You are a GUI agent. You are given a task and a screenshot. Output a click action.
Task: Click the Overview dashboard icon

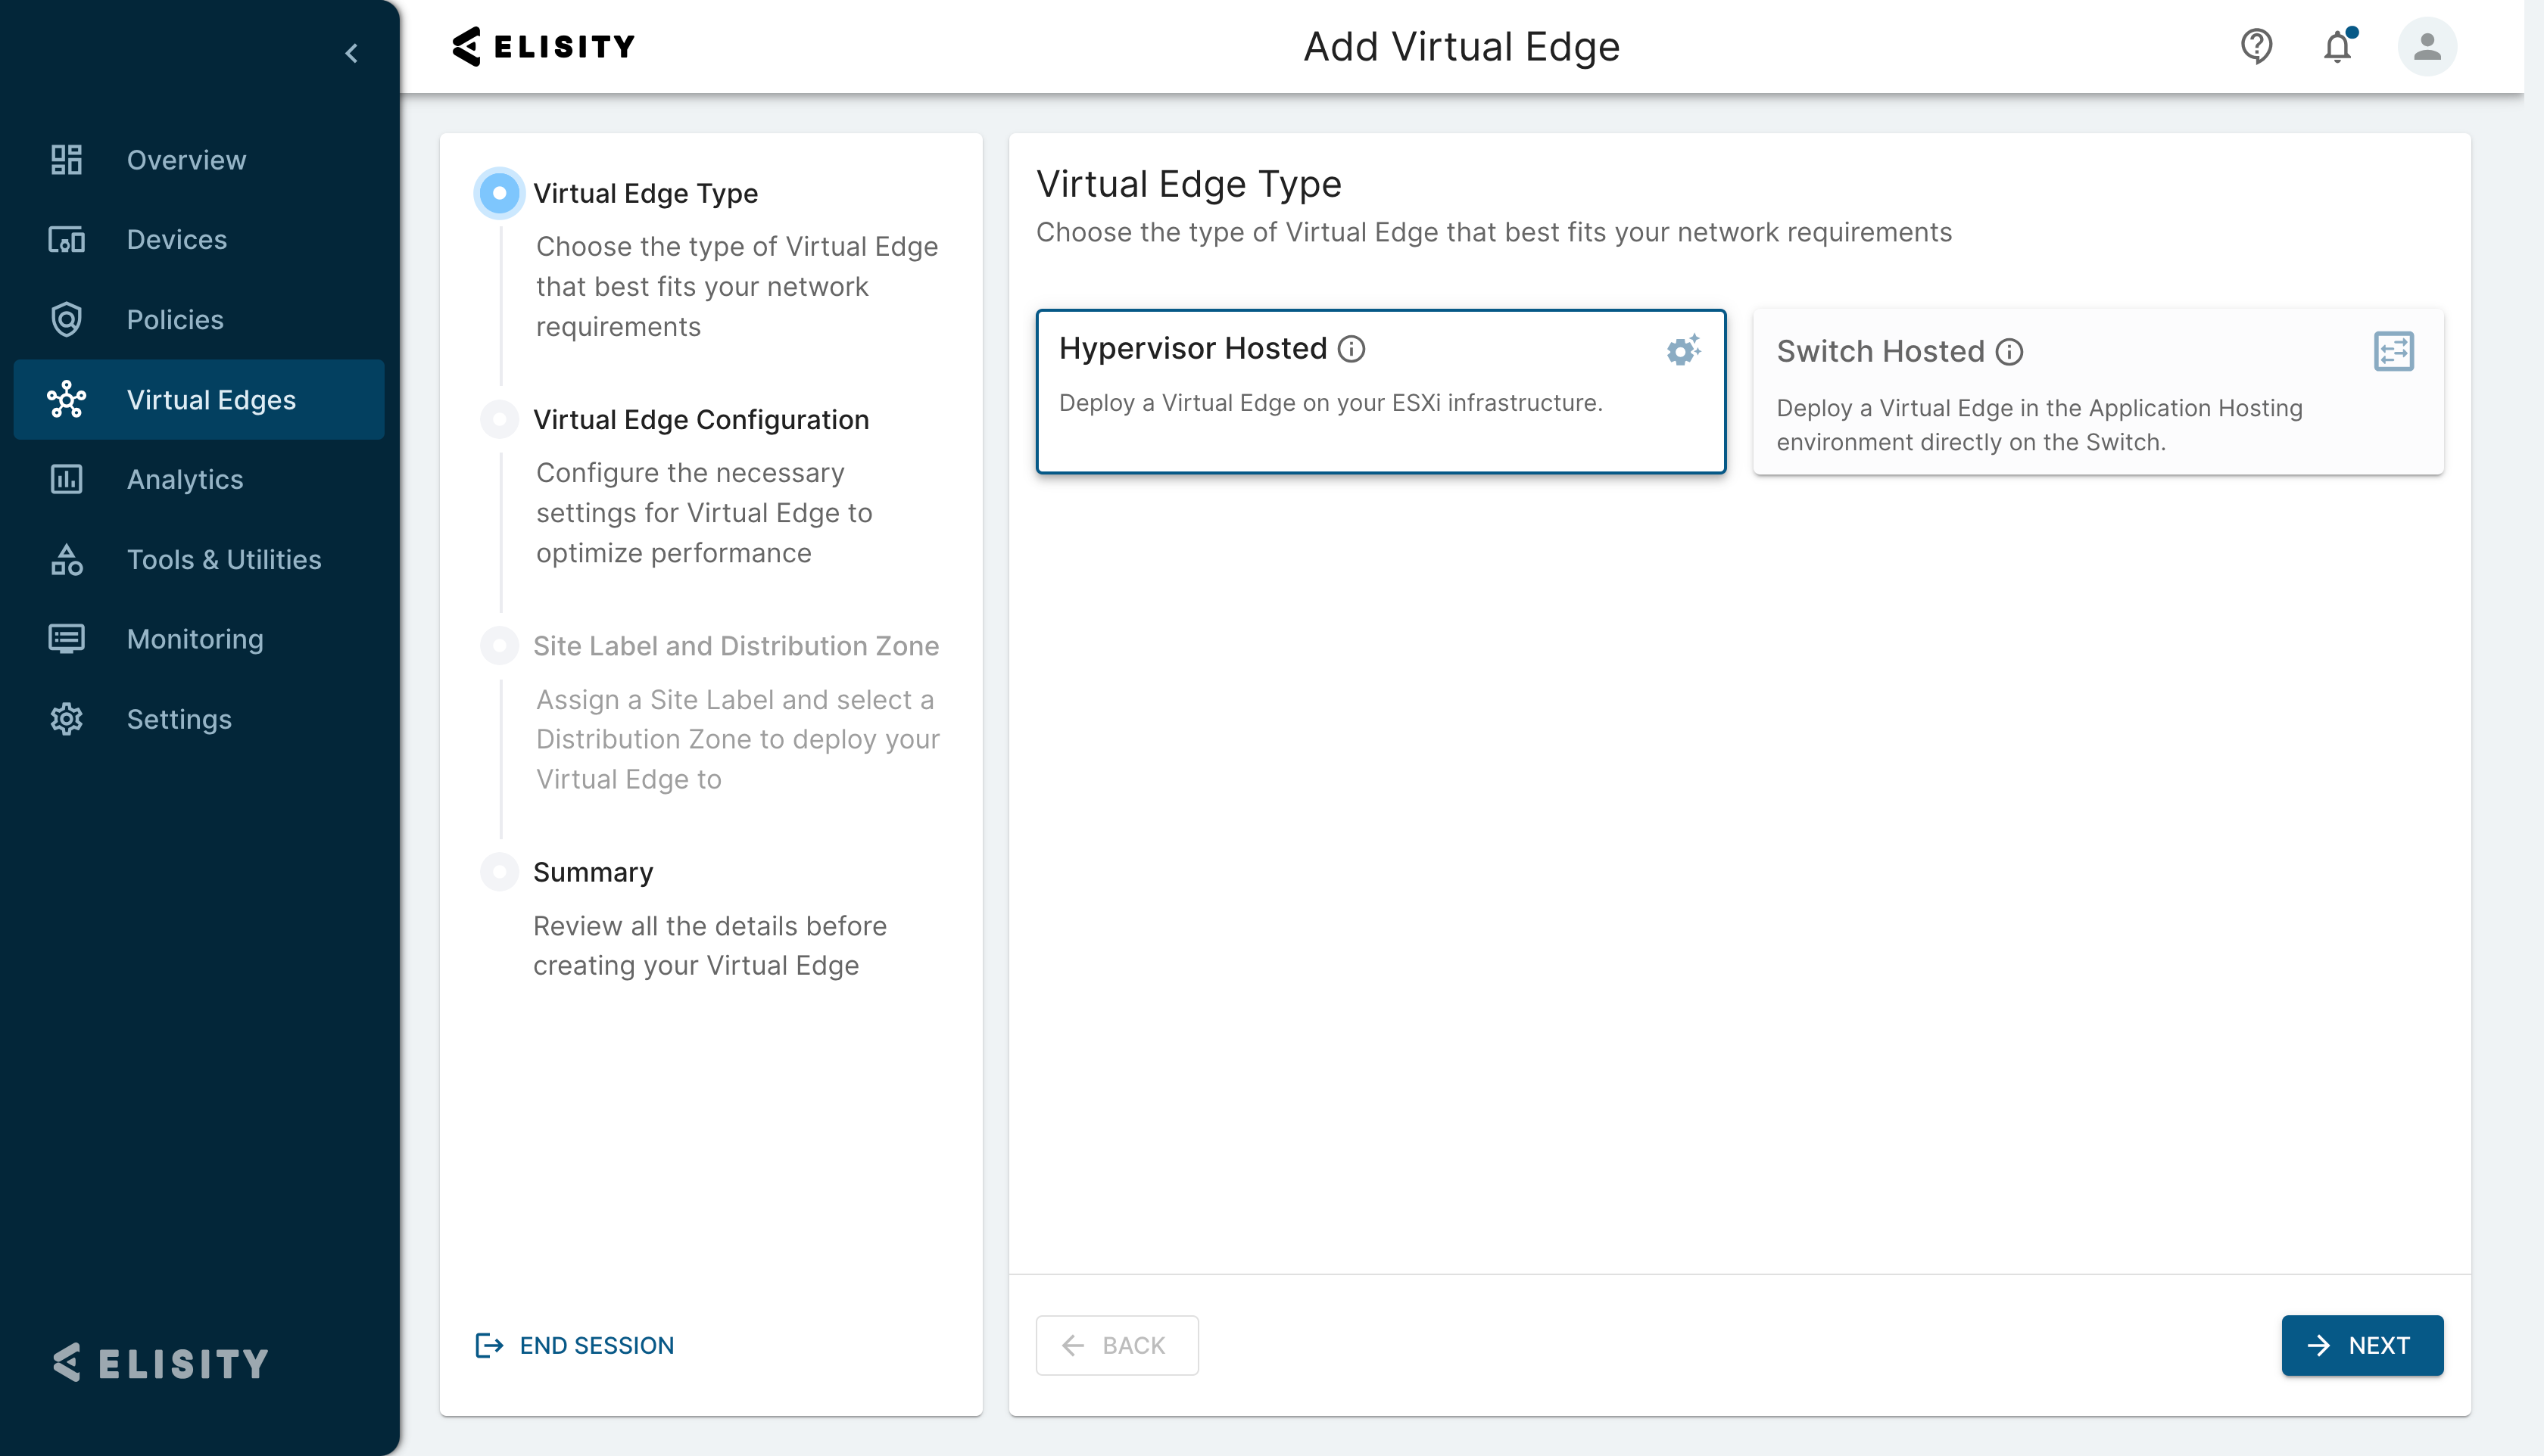(66, 160)
